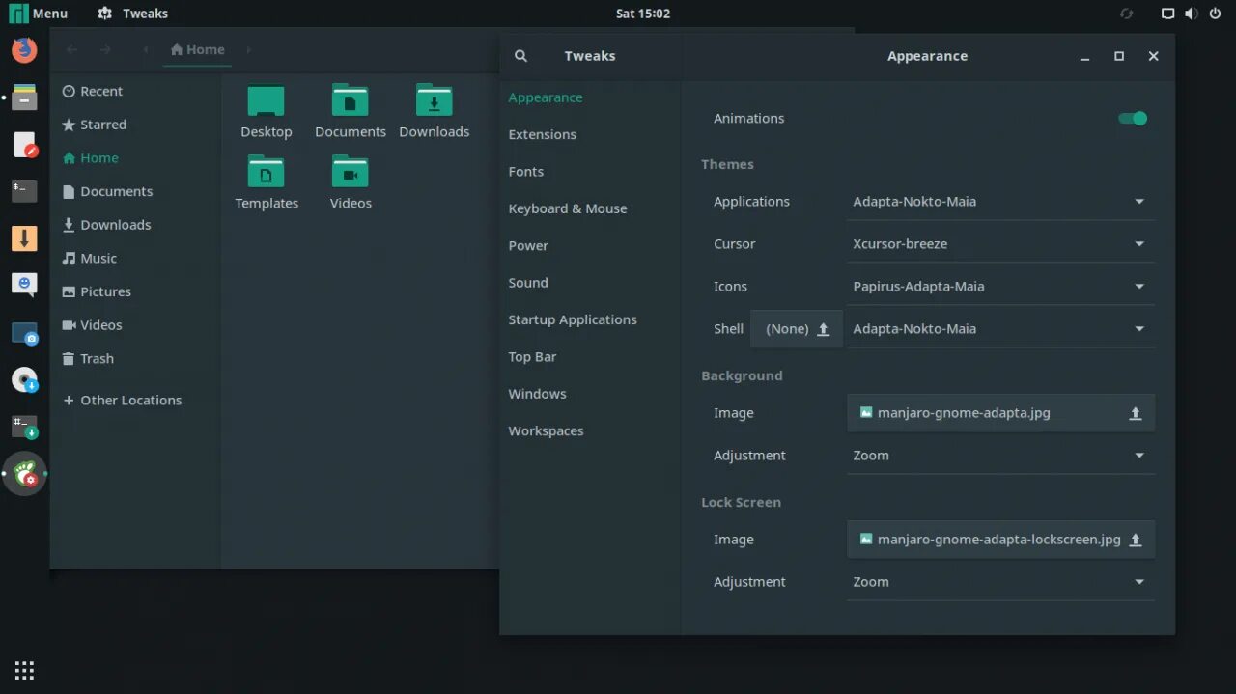This screenshot has height=694, width=1236.
Task: Show all applications grid
Action: click(x=24, y=670)
